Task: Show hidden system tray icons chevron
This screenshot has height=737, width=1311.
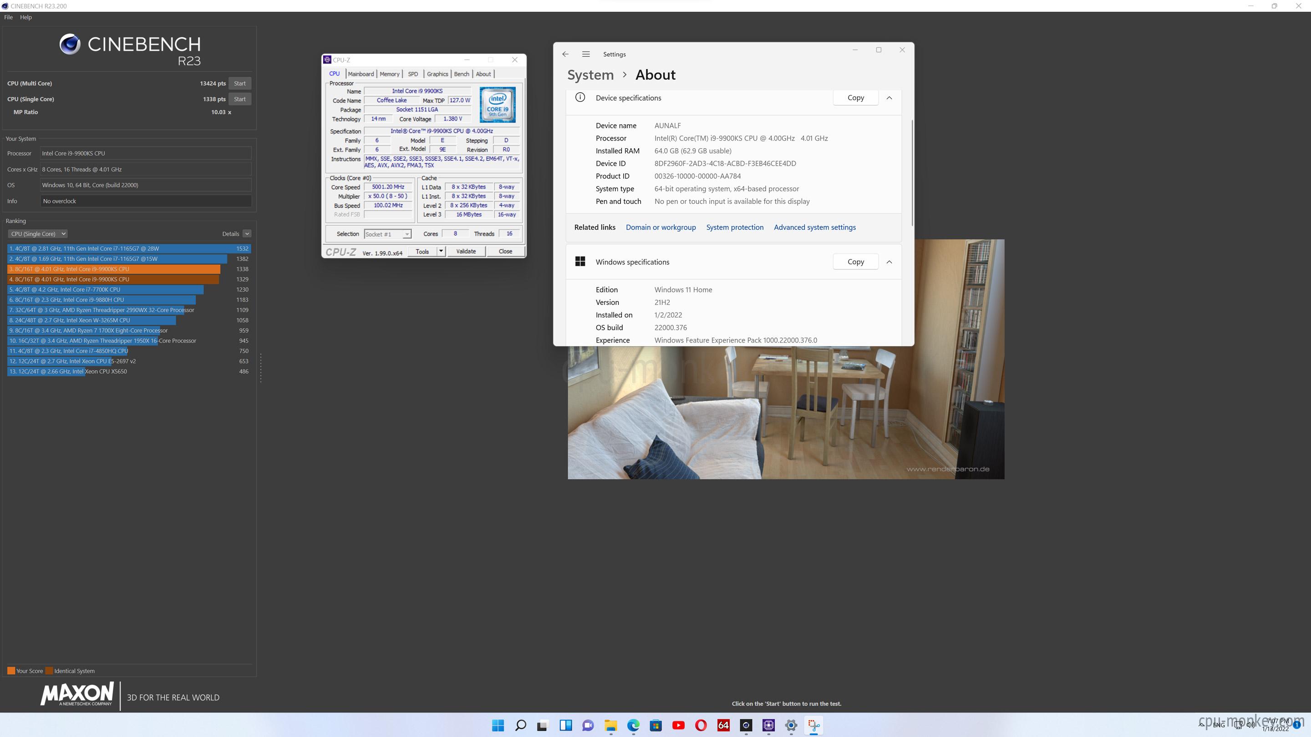Action: point(1202,725)
